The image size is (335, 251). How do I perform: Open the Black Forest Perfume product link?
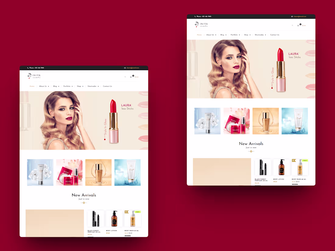tap(261, 180)
